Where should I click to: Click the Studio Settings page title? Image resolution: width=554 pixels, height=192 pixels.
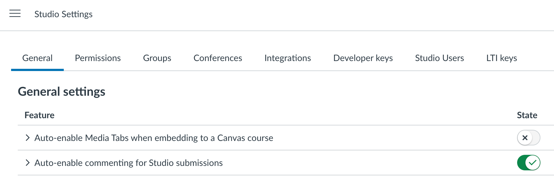(x=63, y=14)
